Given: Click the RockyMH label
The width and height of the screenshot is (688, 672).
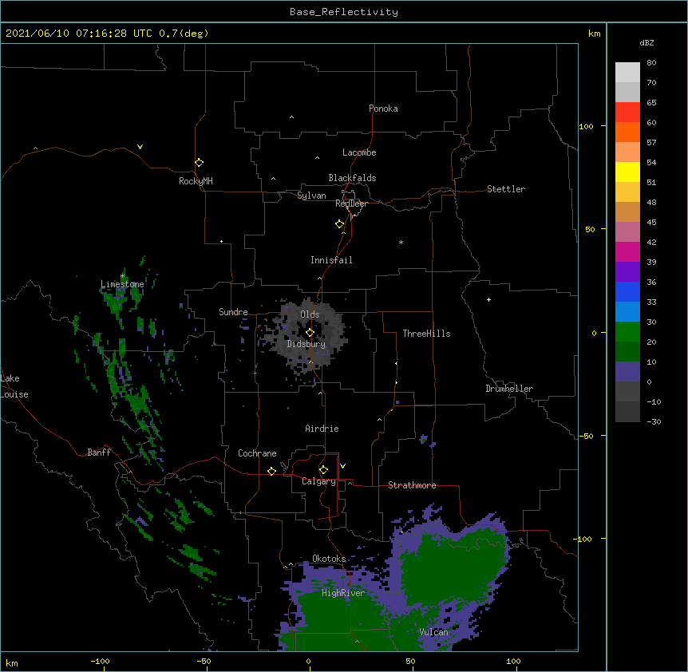Looking at the screenshot, I should (x=196, y=181).
